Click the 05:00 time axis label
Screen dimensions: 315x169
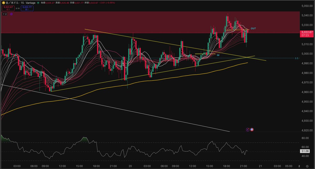289,166
